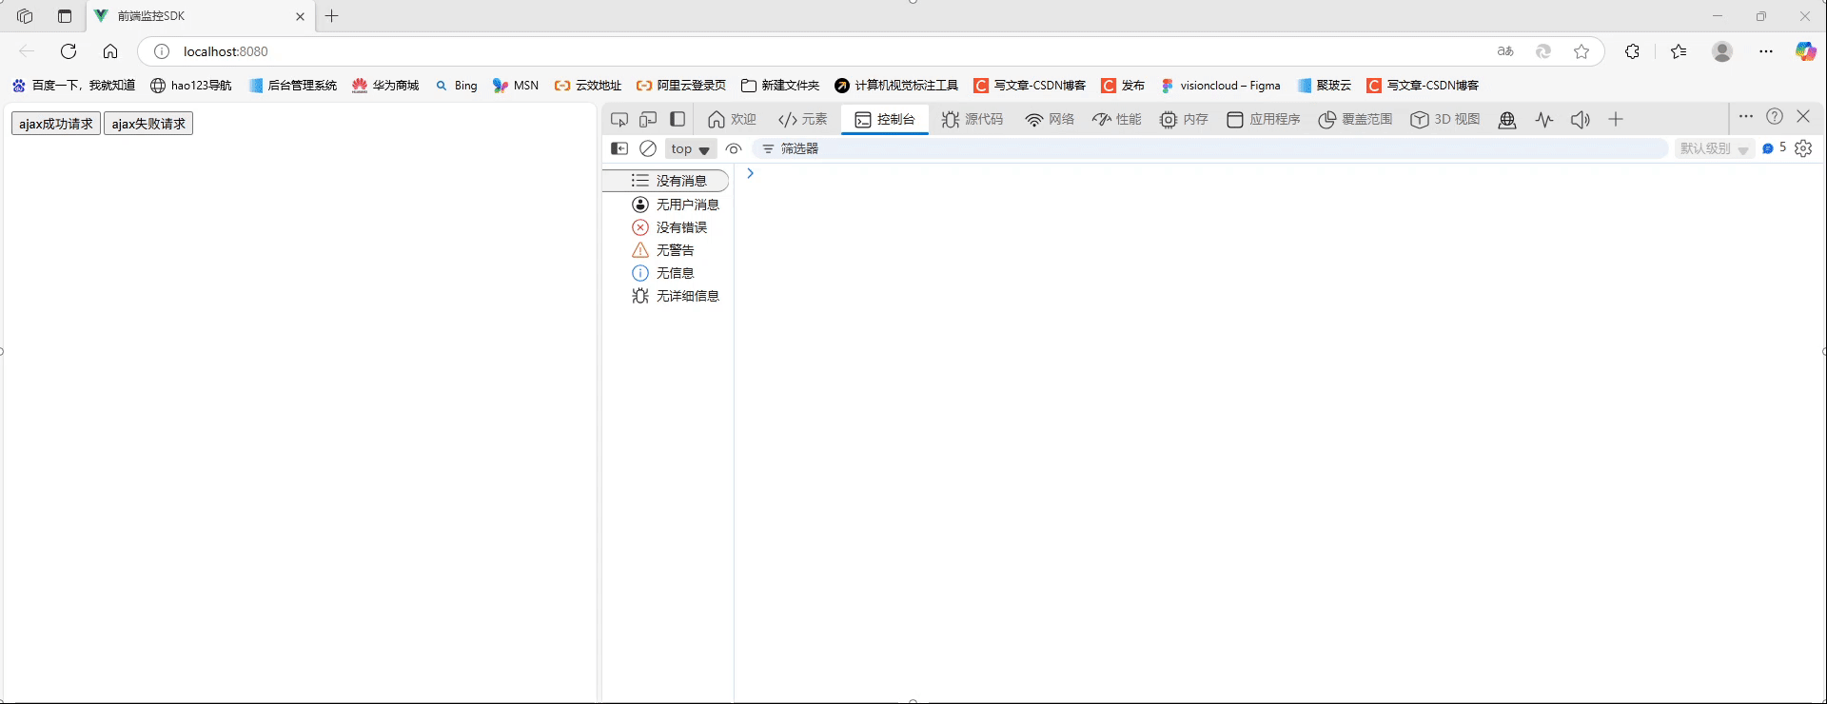Open the 百度一下，我就知道 bookmark

pos(73,86)
